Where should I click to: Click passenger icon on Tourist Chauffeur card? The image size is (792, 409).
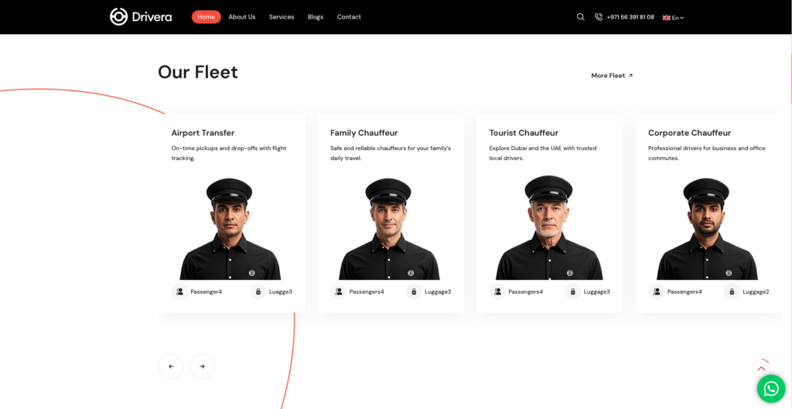coord(498,291)
